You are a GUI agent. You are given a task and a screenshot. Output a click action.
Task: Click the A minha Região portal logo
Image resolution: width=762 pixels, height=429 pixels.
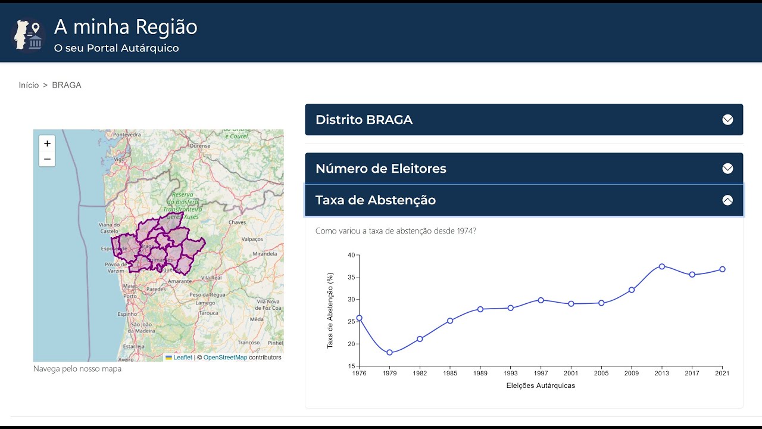click(28, 35)
